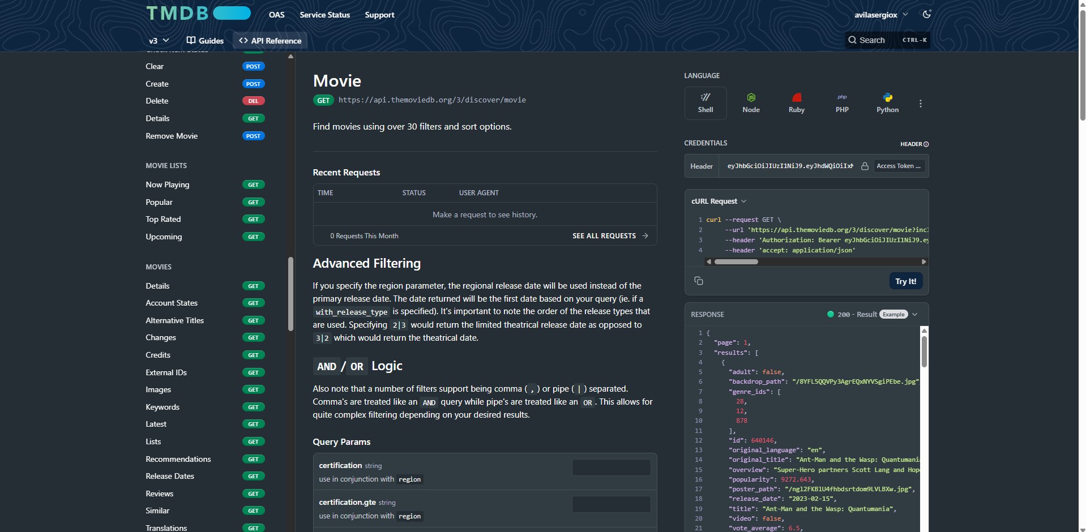Click the Header credentials token field
The image size is (1086, 532).
(790, 166)
